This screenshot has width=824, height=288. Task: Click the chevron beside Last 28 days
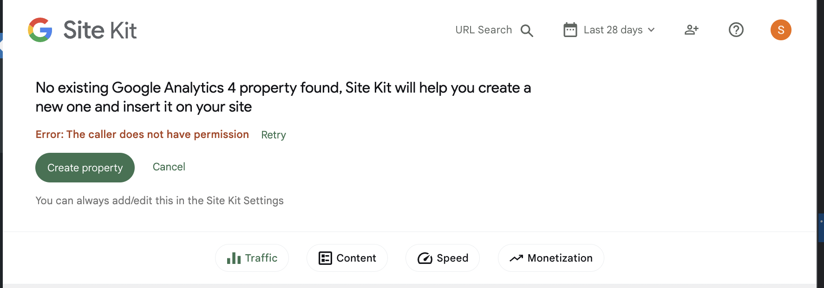point(651,30)
